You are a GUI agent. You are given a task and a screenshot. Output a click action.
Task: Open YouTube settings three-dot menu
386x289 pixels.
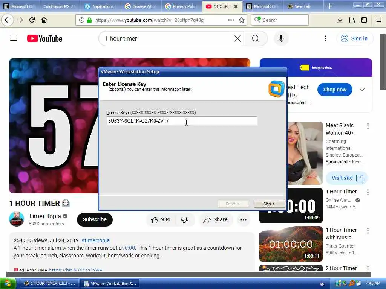tap(325, 38)
